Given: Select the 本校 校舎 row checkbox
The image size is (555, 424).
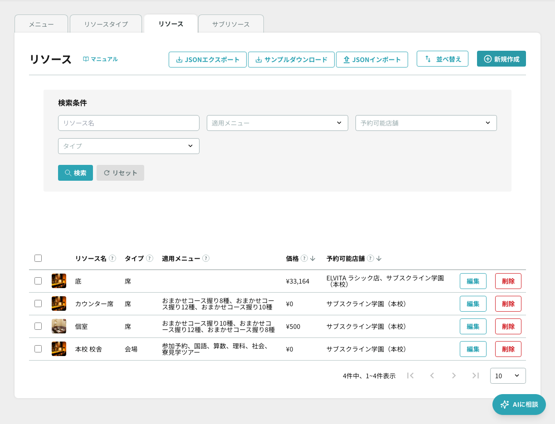Looking at the screenshot, I should 38,349.
